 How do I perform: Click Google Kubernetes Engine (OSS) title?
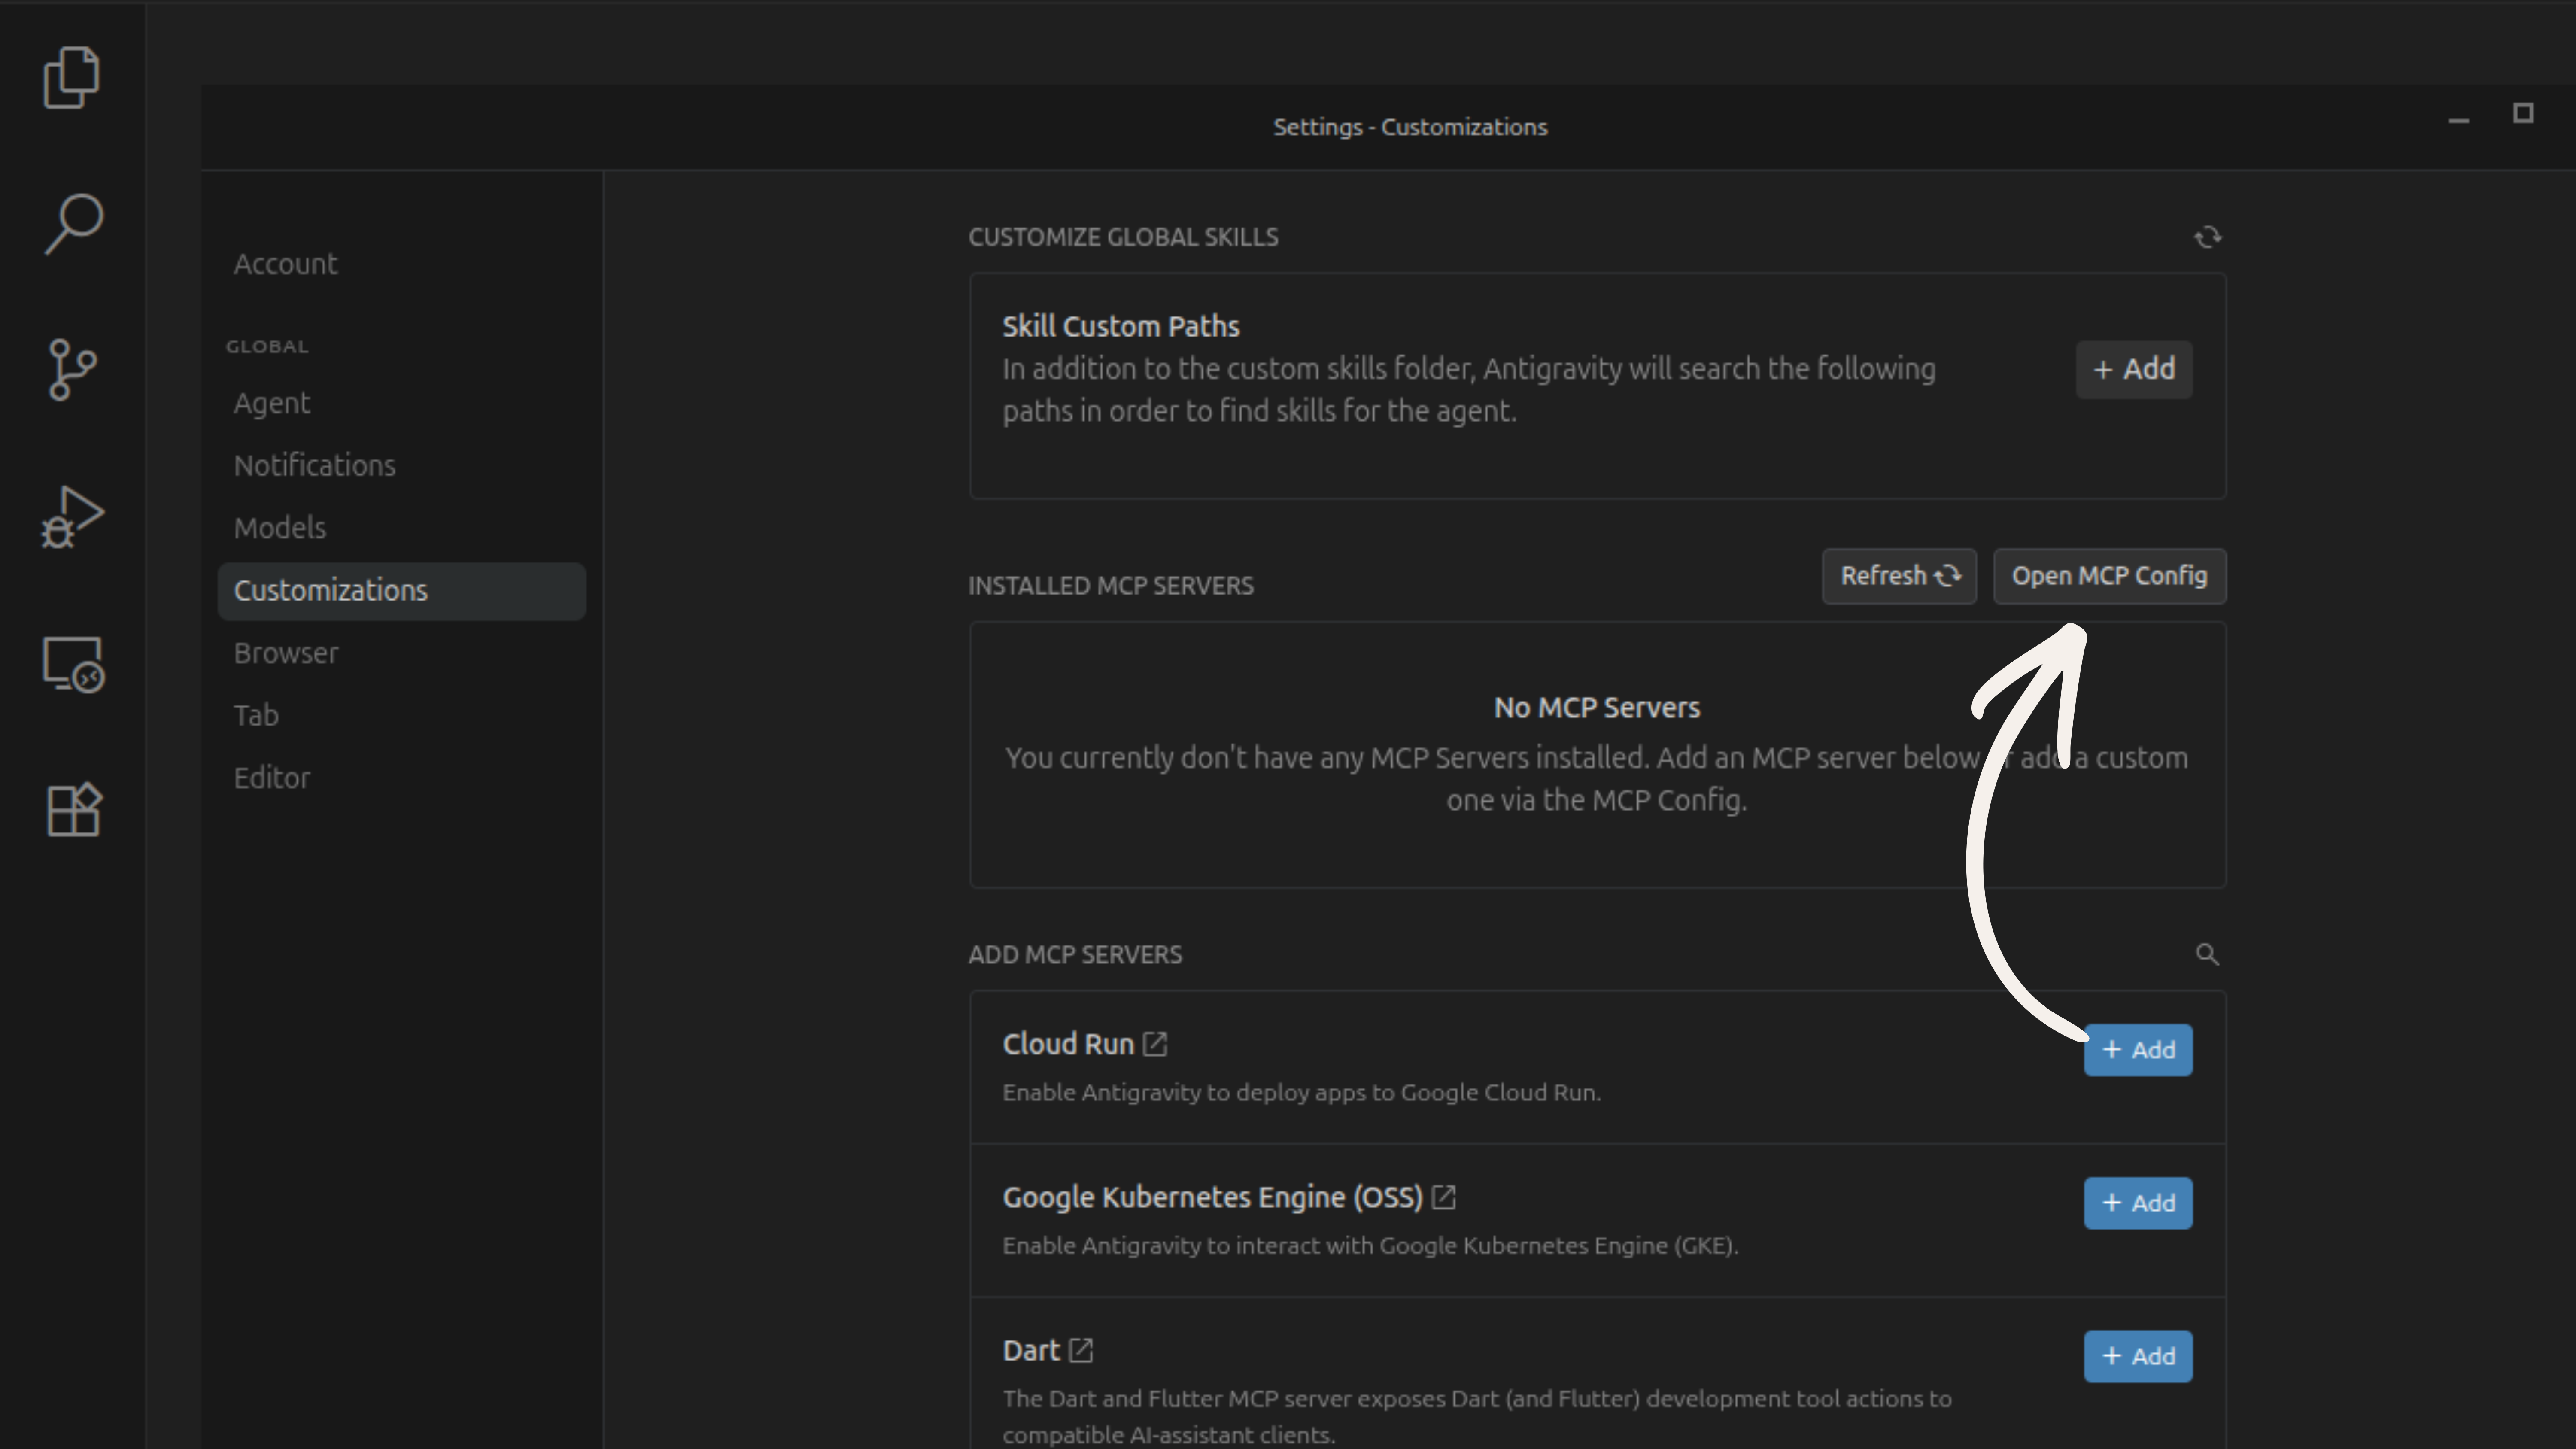(x=1212, y=1197)
